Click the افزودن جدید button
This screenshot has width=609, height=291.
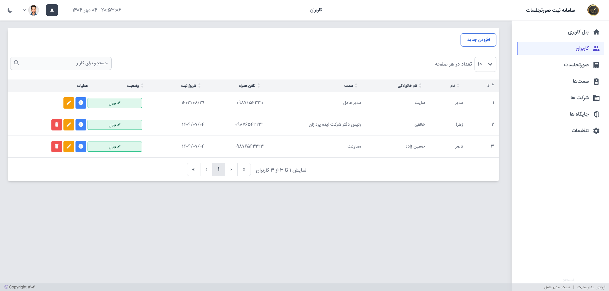point(478,40)
